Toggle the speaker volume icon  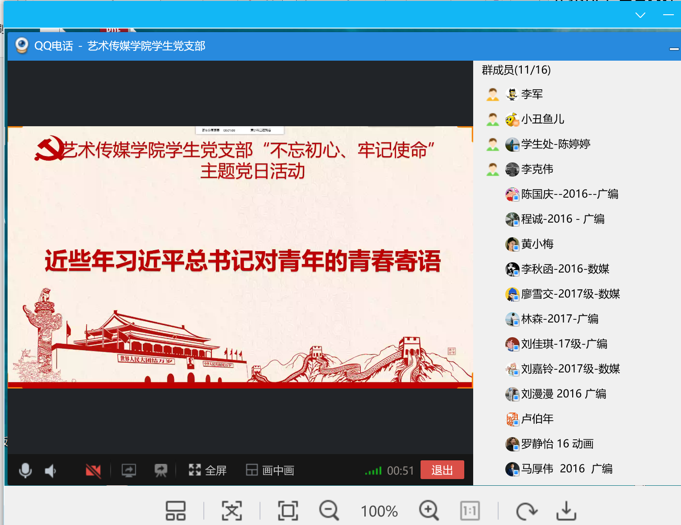point(50,470)
